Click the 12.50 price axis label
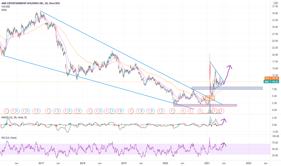Viewport: 281px width, 166px height. (275, 75)
